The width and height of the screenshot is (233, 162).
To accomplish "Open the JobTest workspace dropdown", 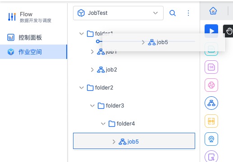I will click(x=118, y=13).
